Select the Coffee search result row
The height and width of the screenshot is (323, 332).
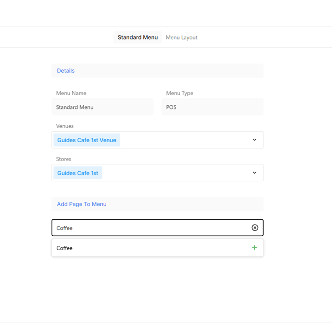point(145,248)
